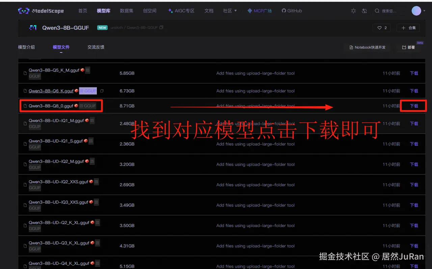Open the file Qwen3-8B-UD-IQ2_XXS.gguf
Image resolution: width=432 pixels, height=269 pixels.
[x=58, y=182]
